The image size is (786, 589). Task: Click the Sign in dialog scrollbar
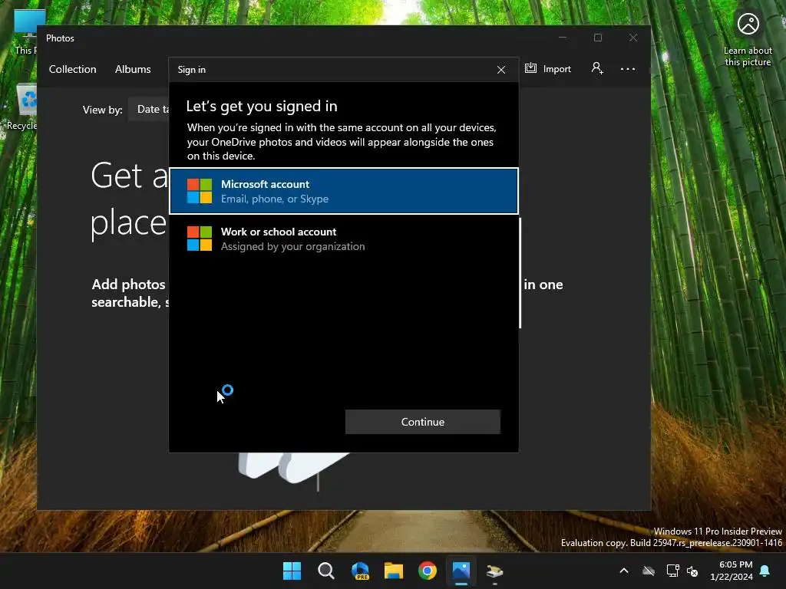click(520, 273)
